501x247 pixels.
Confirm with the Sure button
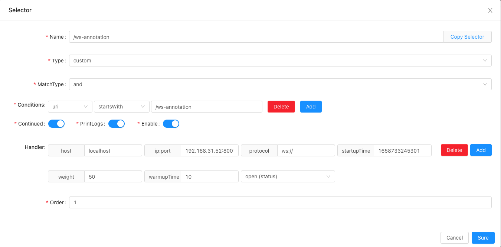[x=483, y=238]
